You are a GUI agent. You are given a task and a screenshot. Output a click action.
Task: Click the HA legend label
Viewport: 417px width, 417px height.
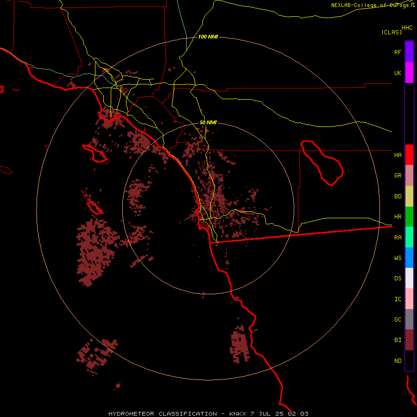(x=398, y=155)
